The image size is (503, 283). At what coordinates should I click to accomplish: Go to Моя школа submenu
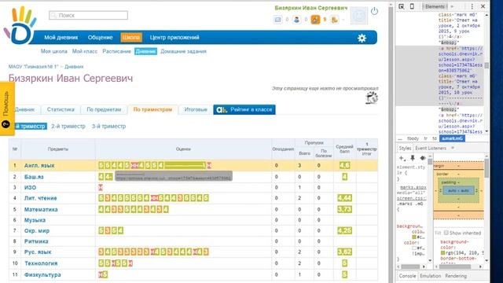(54, 51)
